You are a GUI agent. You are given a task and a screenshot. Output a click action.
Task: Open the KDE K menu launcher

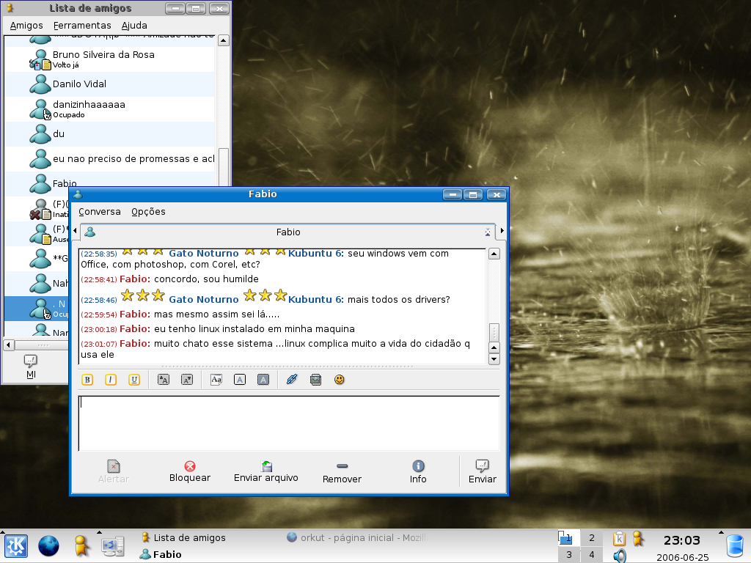point(16,545)
